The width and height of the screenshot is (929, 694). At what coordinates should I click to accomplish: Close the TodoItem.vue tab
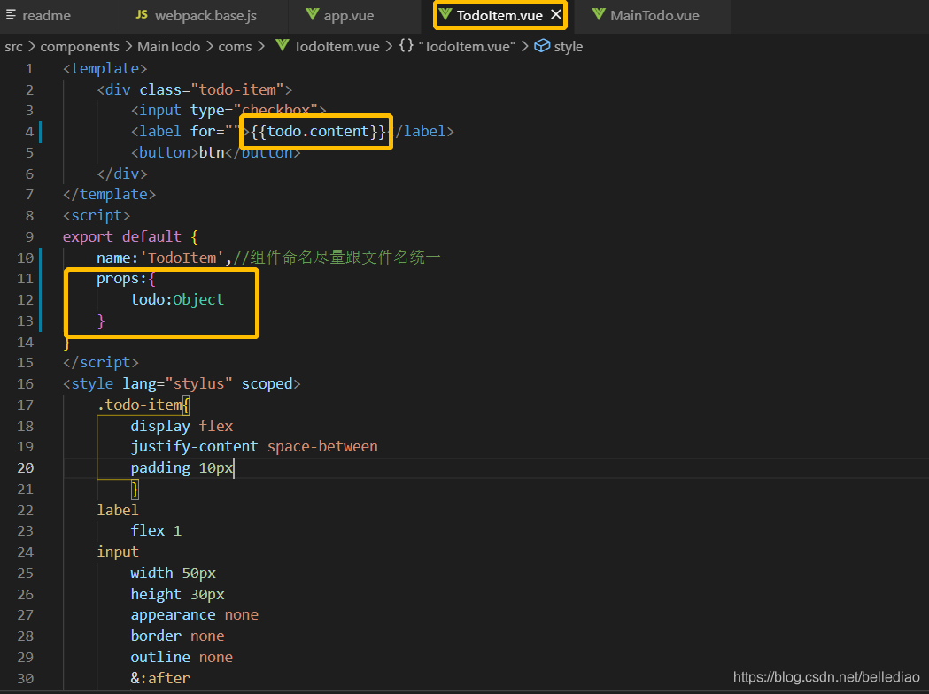point(556,15)
